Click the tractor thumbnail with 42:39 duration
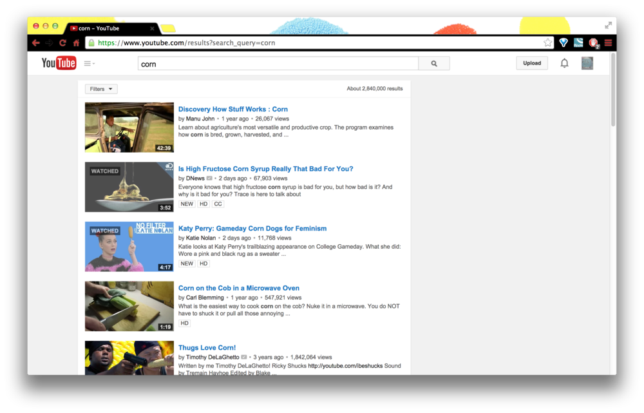This screenshot has width=644, height=413. coord(129,128)
